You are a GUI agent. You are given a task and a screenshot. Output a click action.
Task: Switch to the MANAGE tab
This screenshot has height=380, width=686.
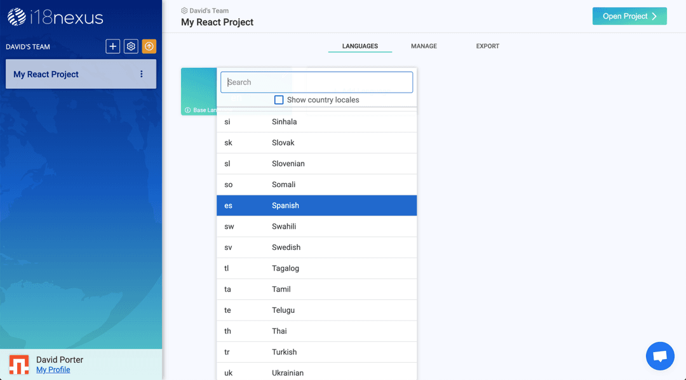423,46
